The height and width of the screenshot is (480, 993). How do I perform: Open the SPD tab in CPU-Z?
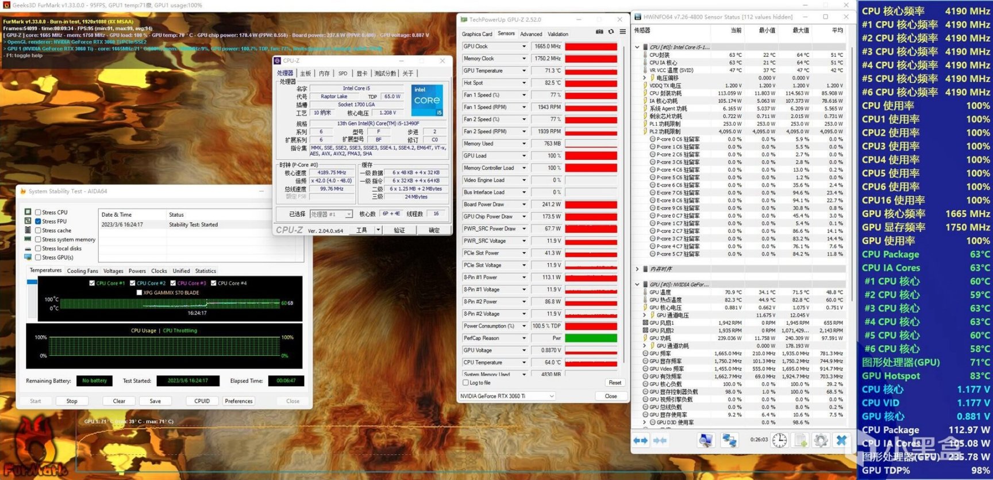point(343,74)
